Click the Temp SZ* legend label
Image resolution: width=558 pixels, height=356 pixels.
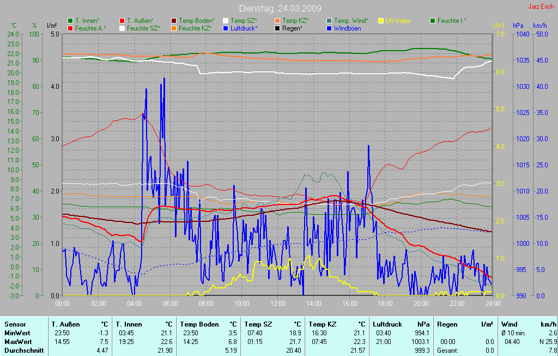(244, 21)
